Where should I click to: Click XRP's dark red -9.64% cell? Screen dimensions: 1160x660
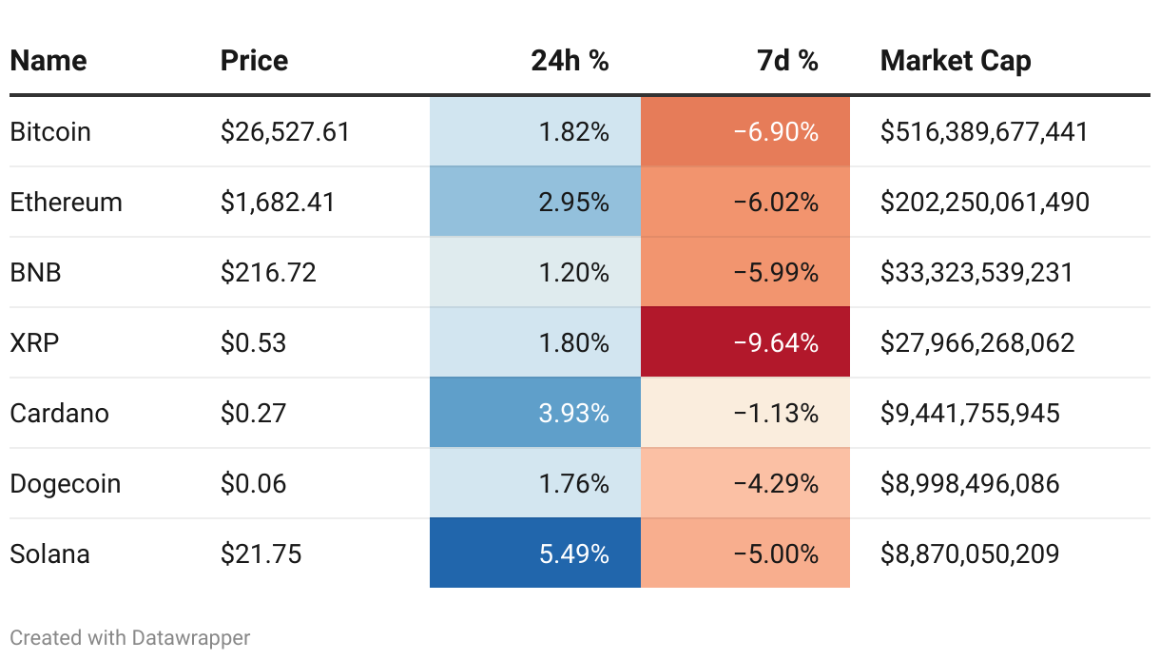[745, 342]
